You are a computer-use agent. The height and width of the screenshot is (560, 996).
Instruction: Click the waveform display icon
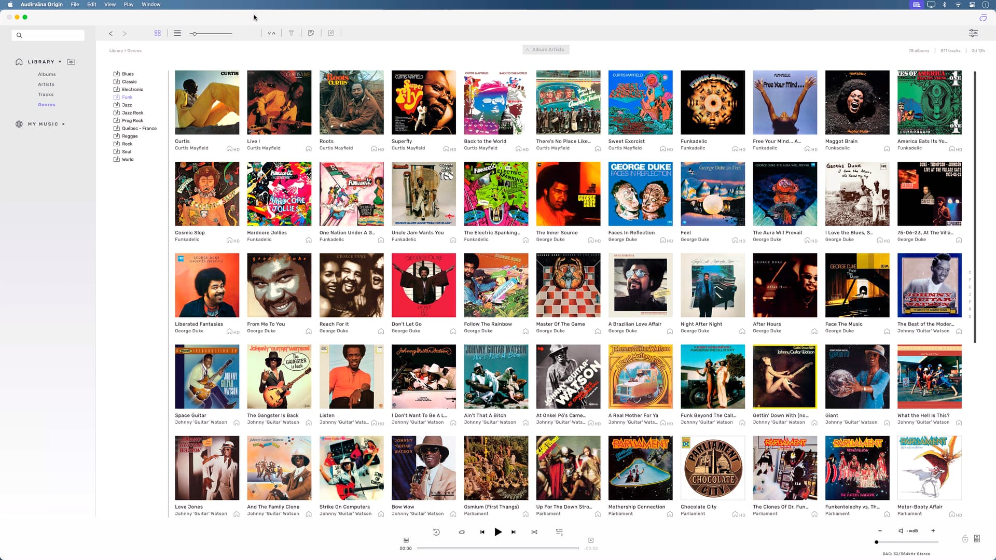coord(406,540)
